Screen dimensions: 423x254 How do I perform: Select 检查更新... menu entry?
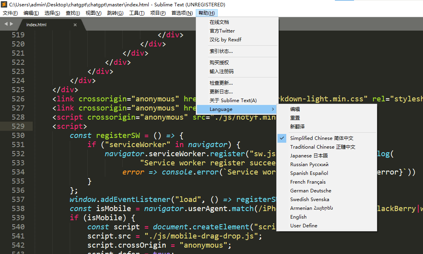point(237,83)
